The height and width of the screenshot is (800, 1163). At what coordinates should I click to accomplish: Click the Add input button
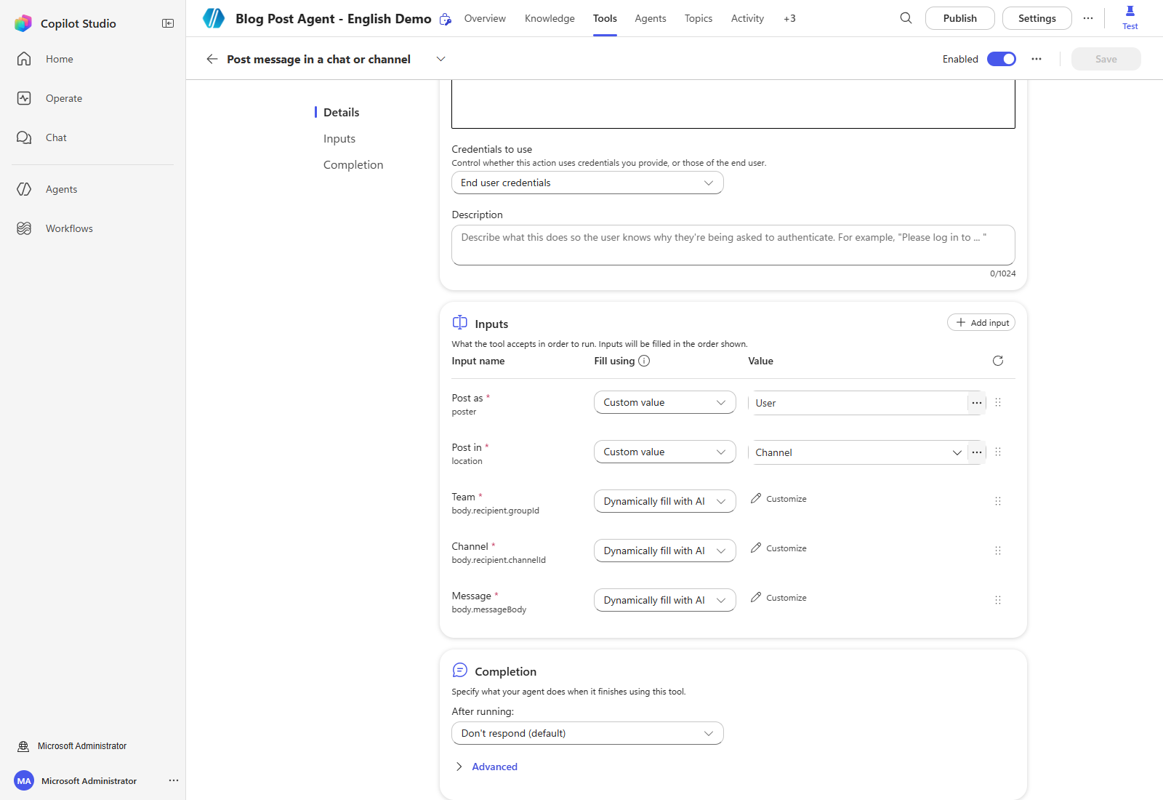click(x=981, y=322)
